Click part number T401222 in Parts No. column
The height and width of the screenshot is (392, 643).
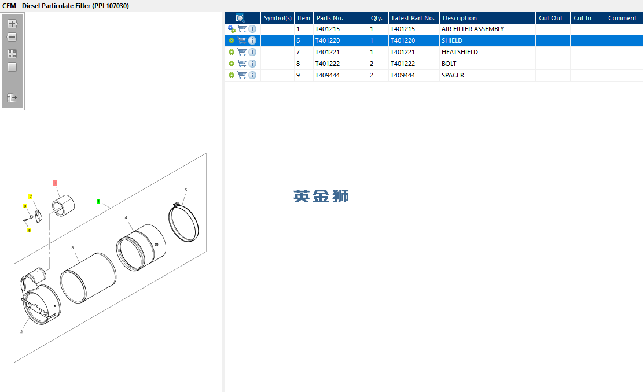327,64
